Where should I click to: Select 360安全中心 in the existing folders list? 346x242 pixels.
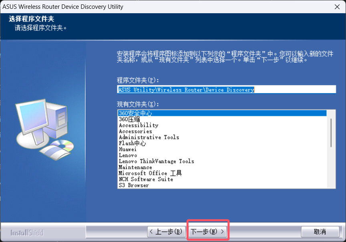135,113
